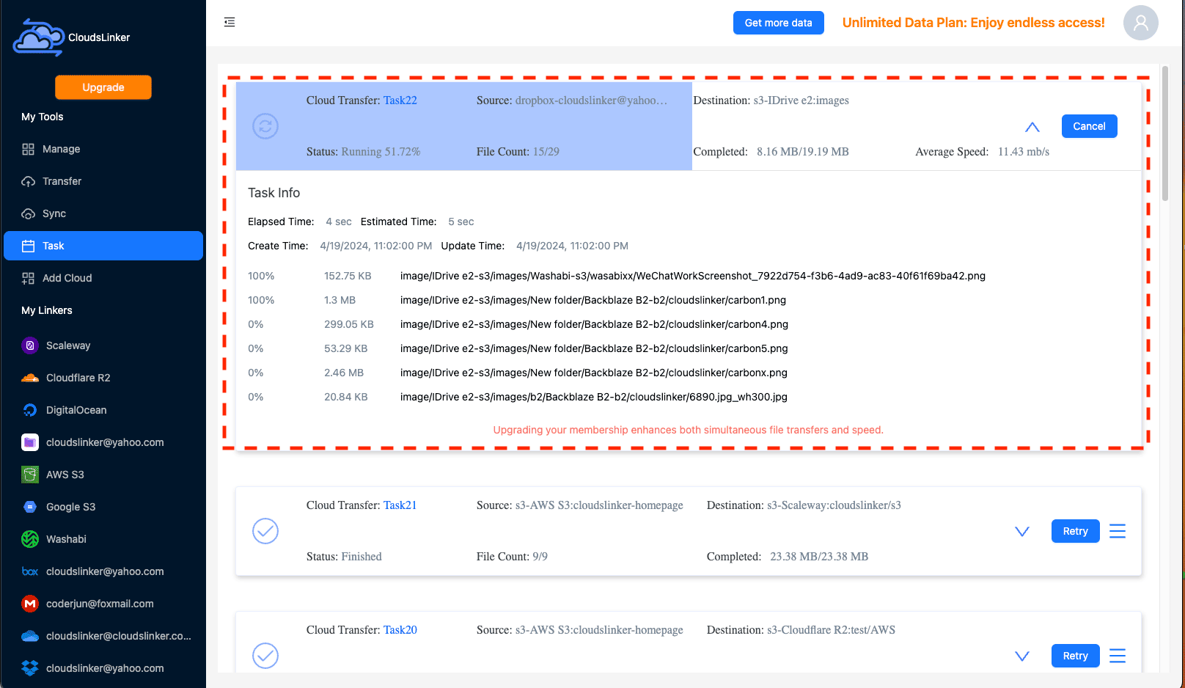Open the Manage menu item
Viewport: 1185px width, 688px height.
(x=103, y=149)
